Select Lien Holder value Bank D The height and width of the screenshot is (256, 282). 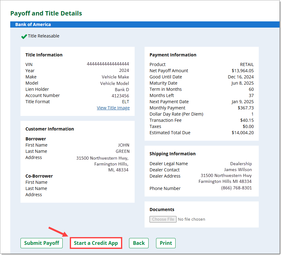(x=122, y=90)
